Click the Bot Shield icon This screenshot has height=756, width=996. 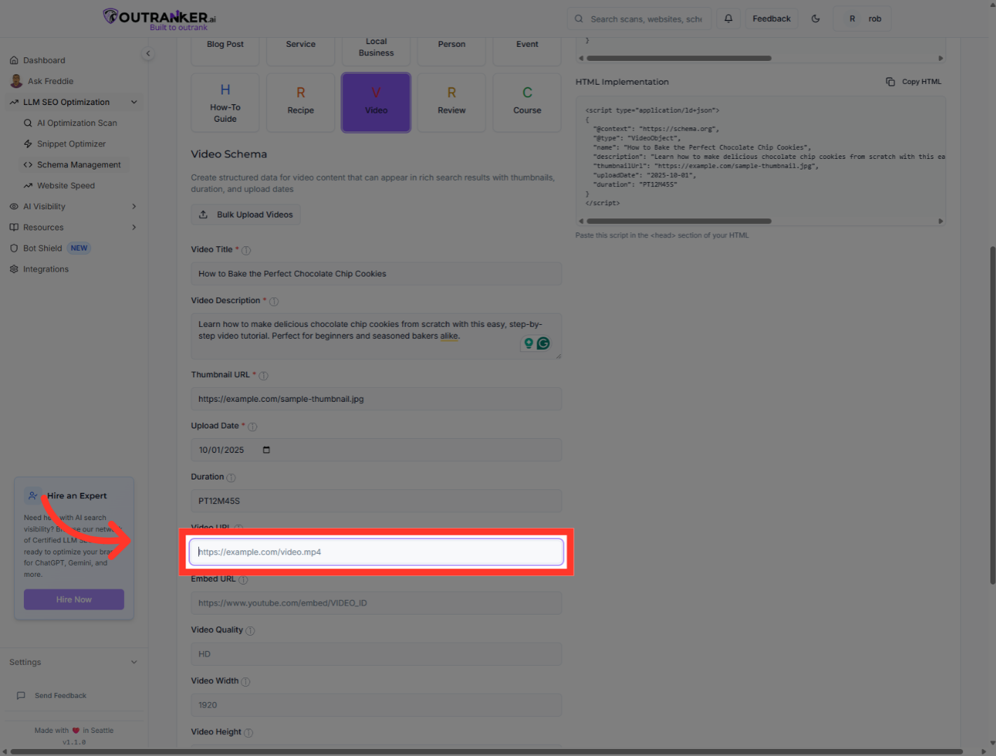(x=14, y=248)
